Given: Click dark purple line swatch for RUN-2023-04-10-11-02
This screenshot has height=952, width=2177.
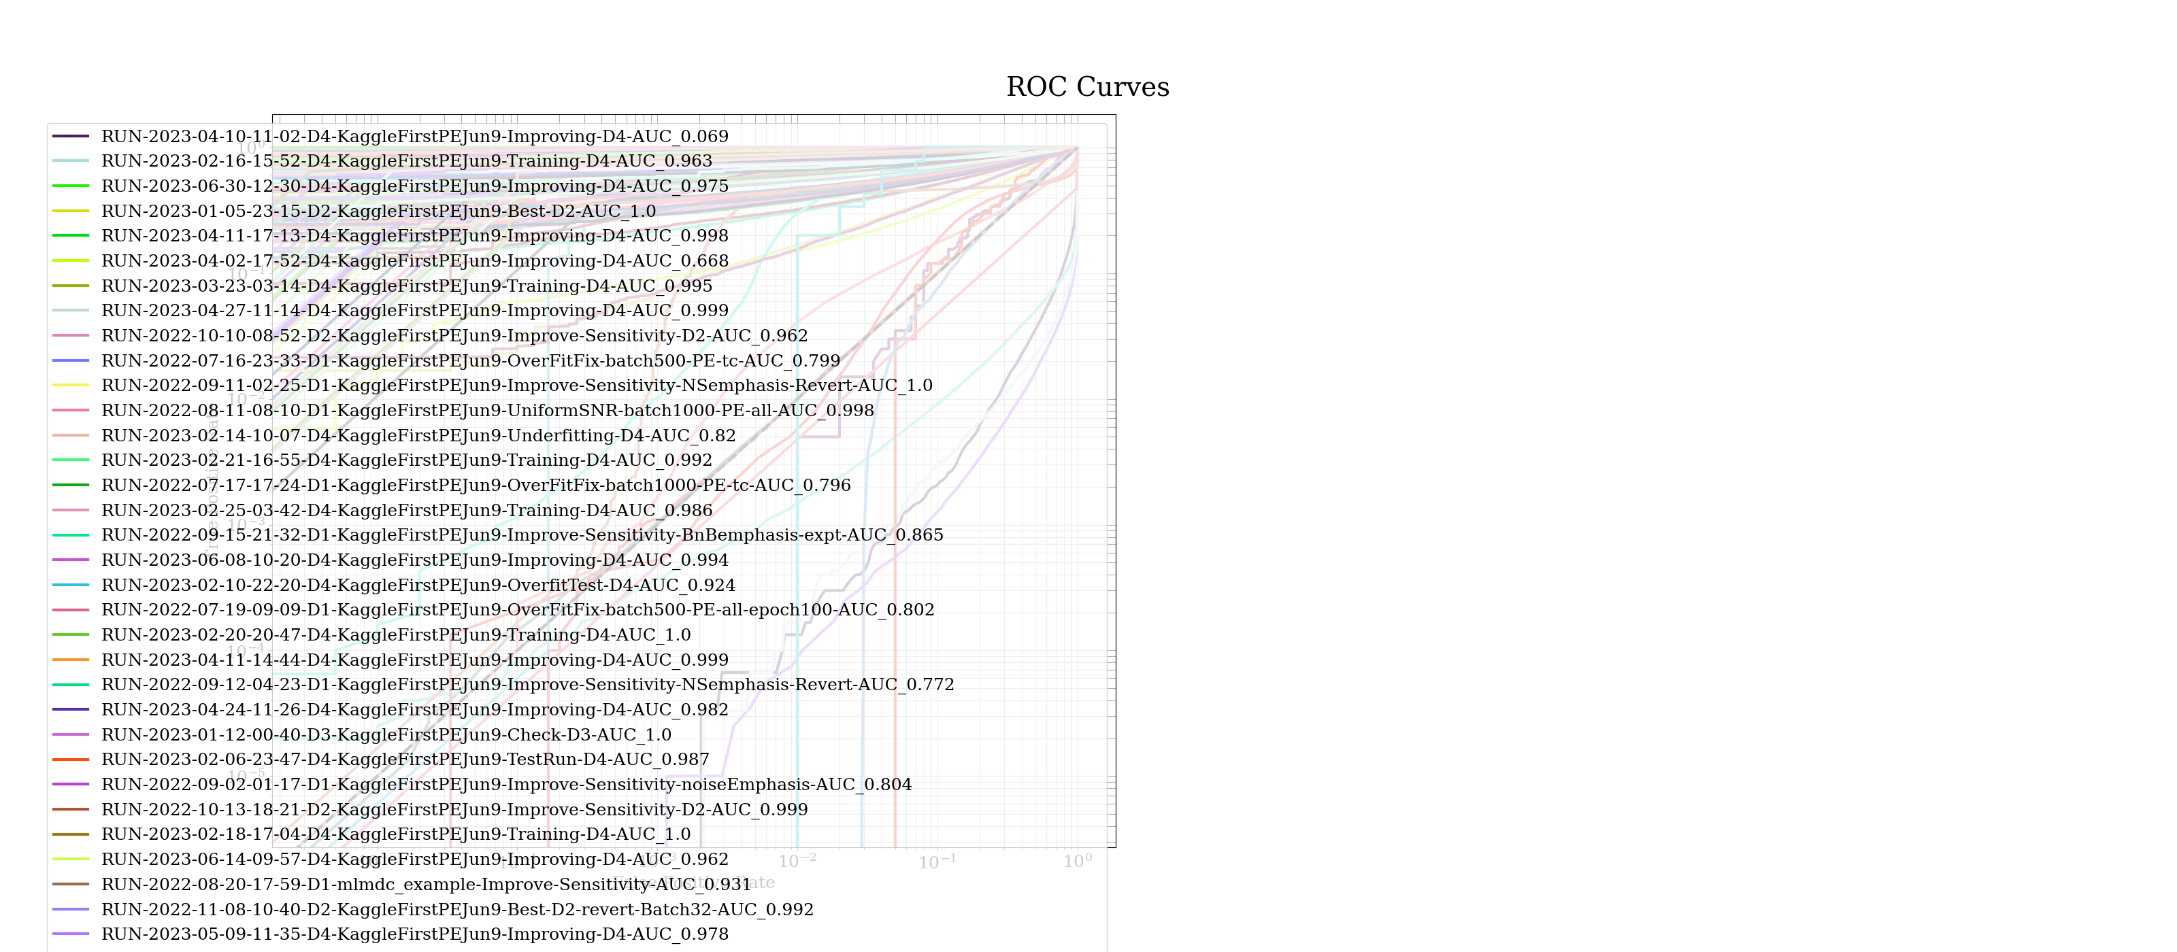Looking at the screenshot, I should [71, 136].
